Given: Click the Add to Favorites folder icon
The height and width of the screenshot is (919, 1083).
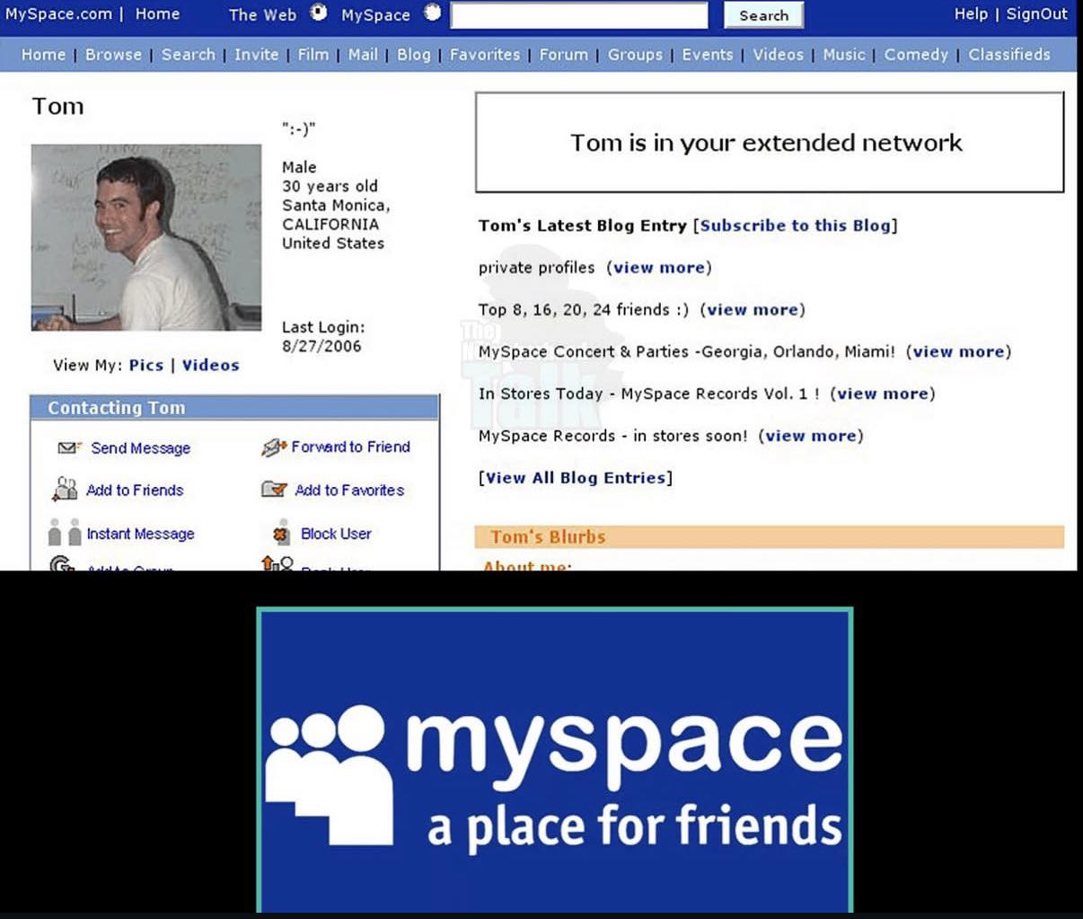Looking at the screenshot, I should (x=274, y=489).
